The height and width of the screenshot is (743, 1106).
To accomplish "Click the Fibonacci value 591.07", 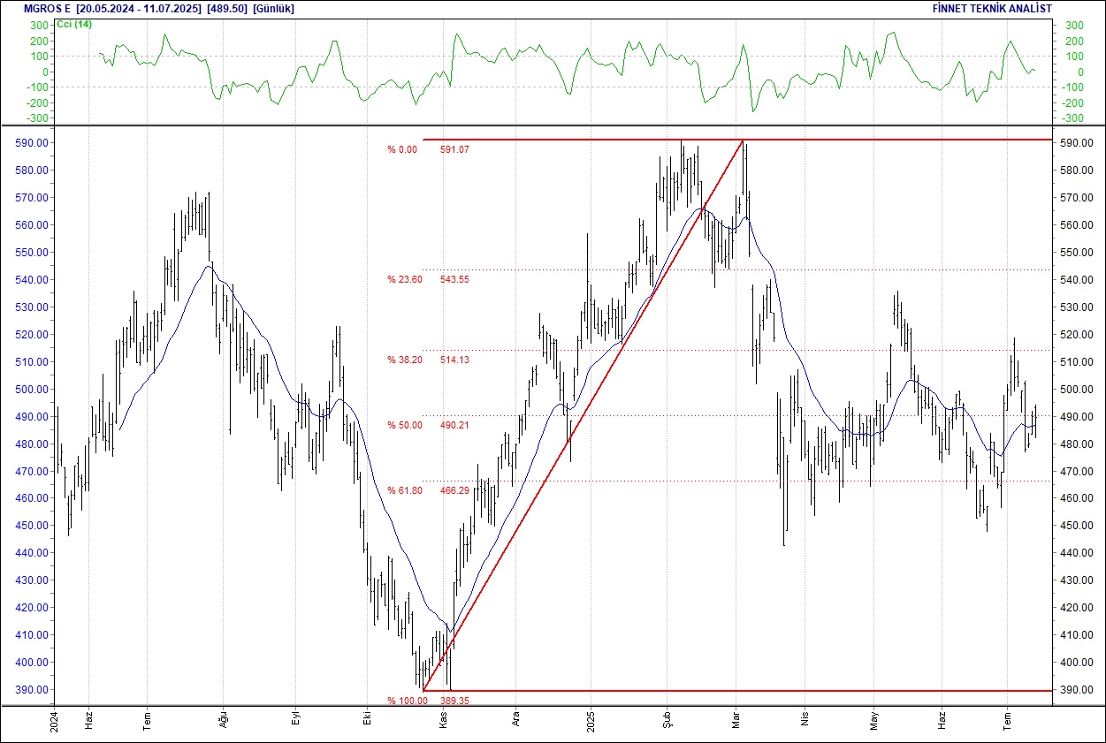I will [454, 149].
